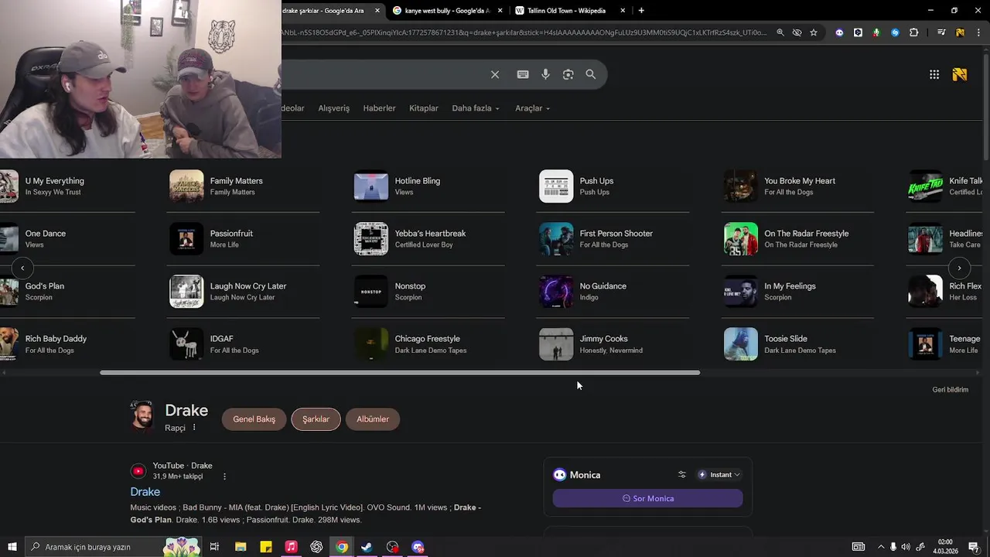Open Drake rapper three-dot options menu
This screenshot has height=557, width=990.
coord(194,428)
